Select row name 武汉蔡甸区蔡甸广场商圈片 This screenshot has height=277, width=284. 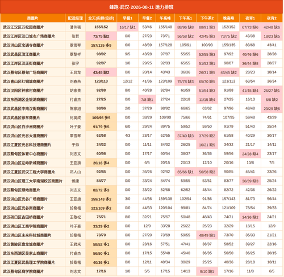click(x=25, y=72)
